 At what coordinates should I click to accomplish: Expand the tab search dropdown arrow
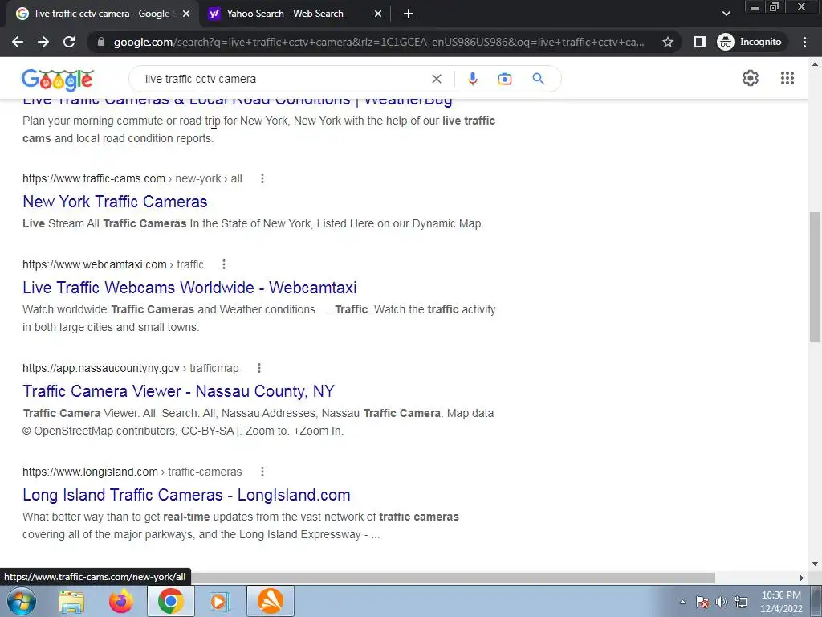(x=726, y=14)
